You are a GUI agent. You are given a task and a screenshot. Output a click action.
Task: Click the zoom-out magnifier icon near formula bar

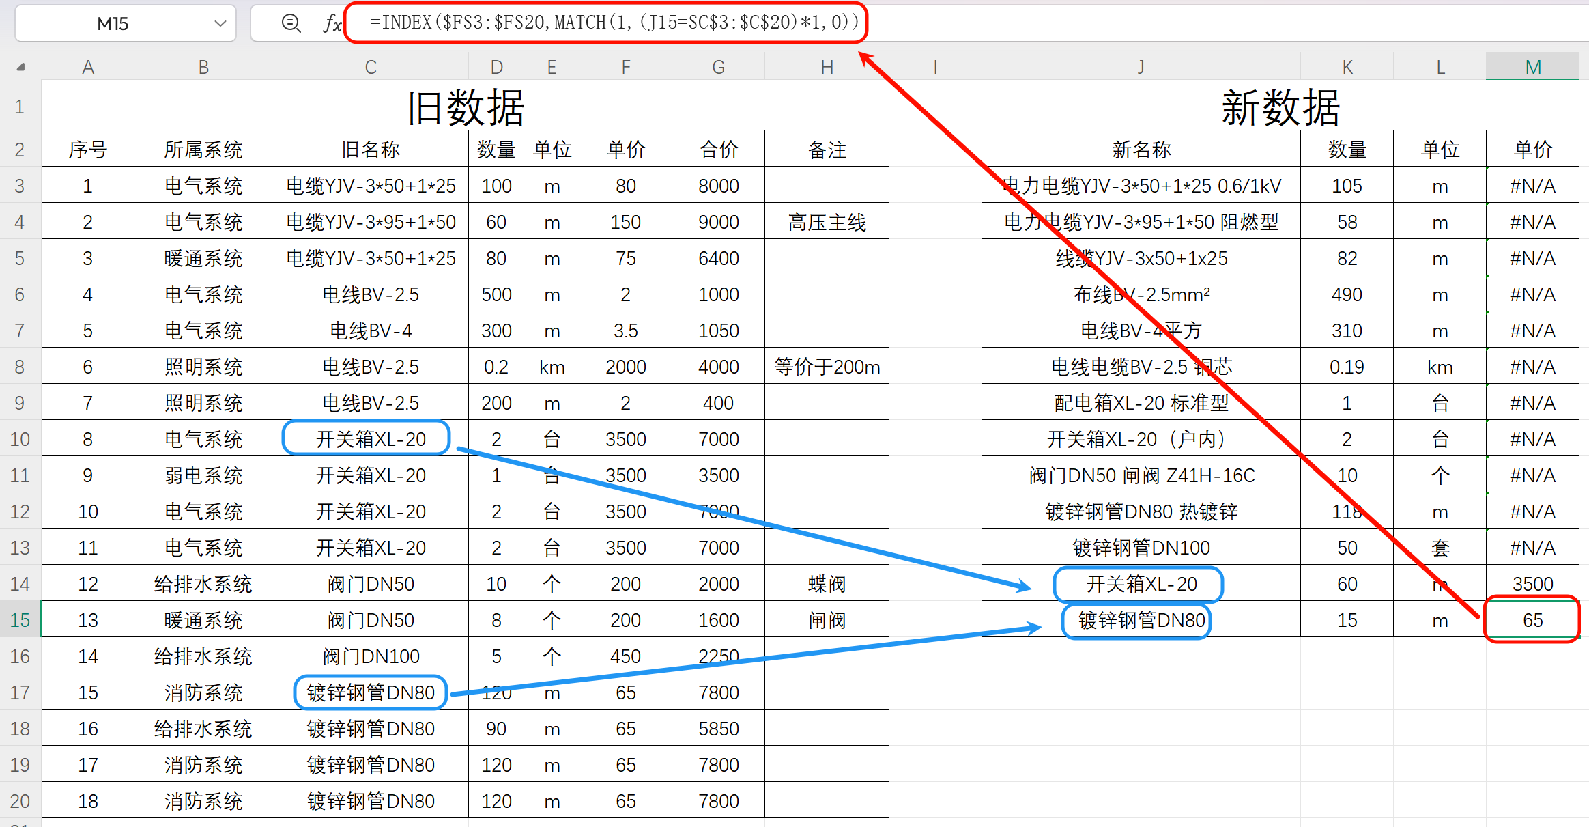point(291,23)
